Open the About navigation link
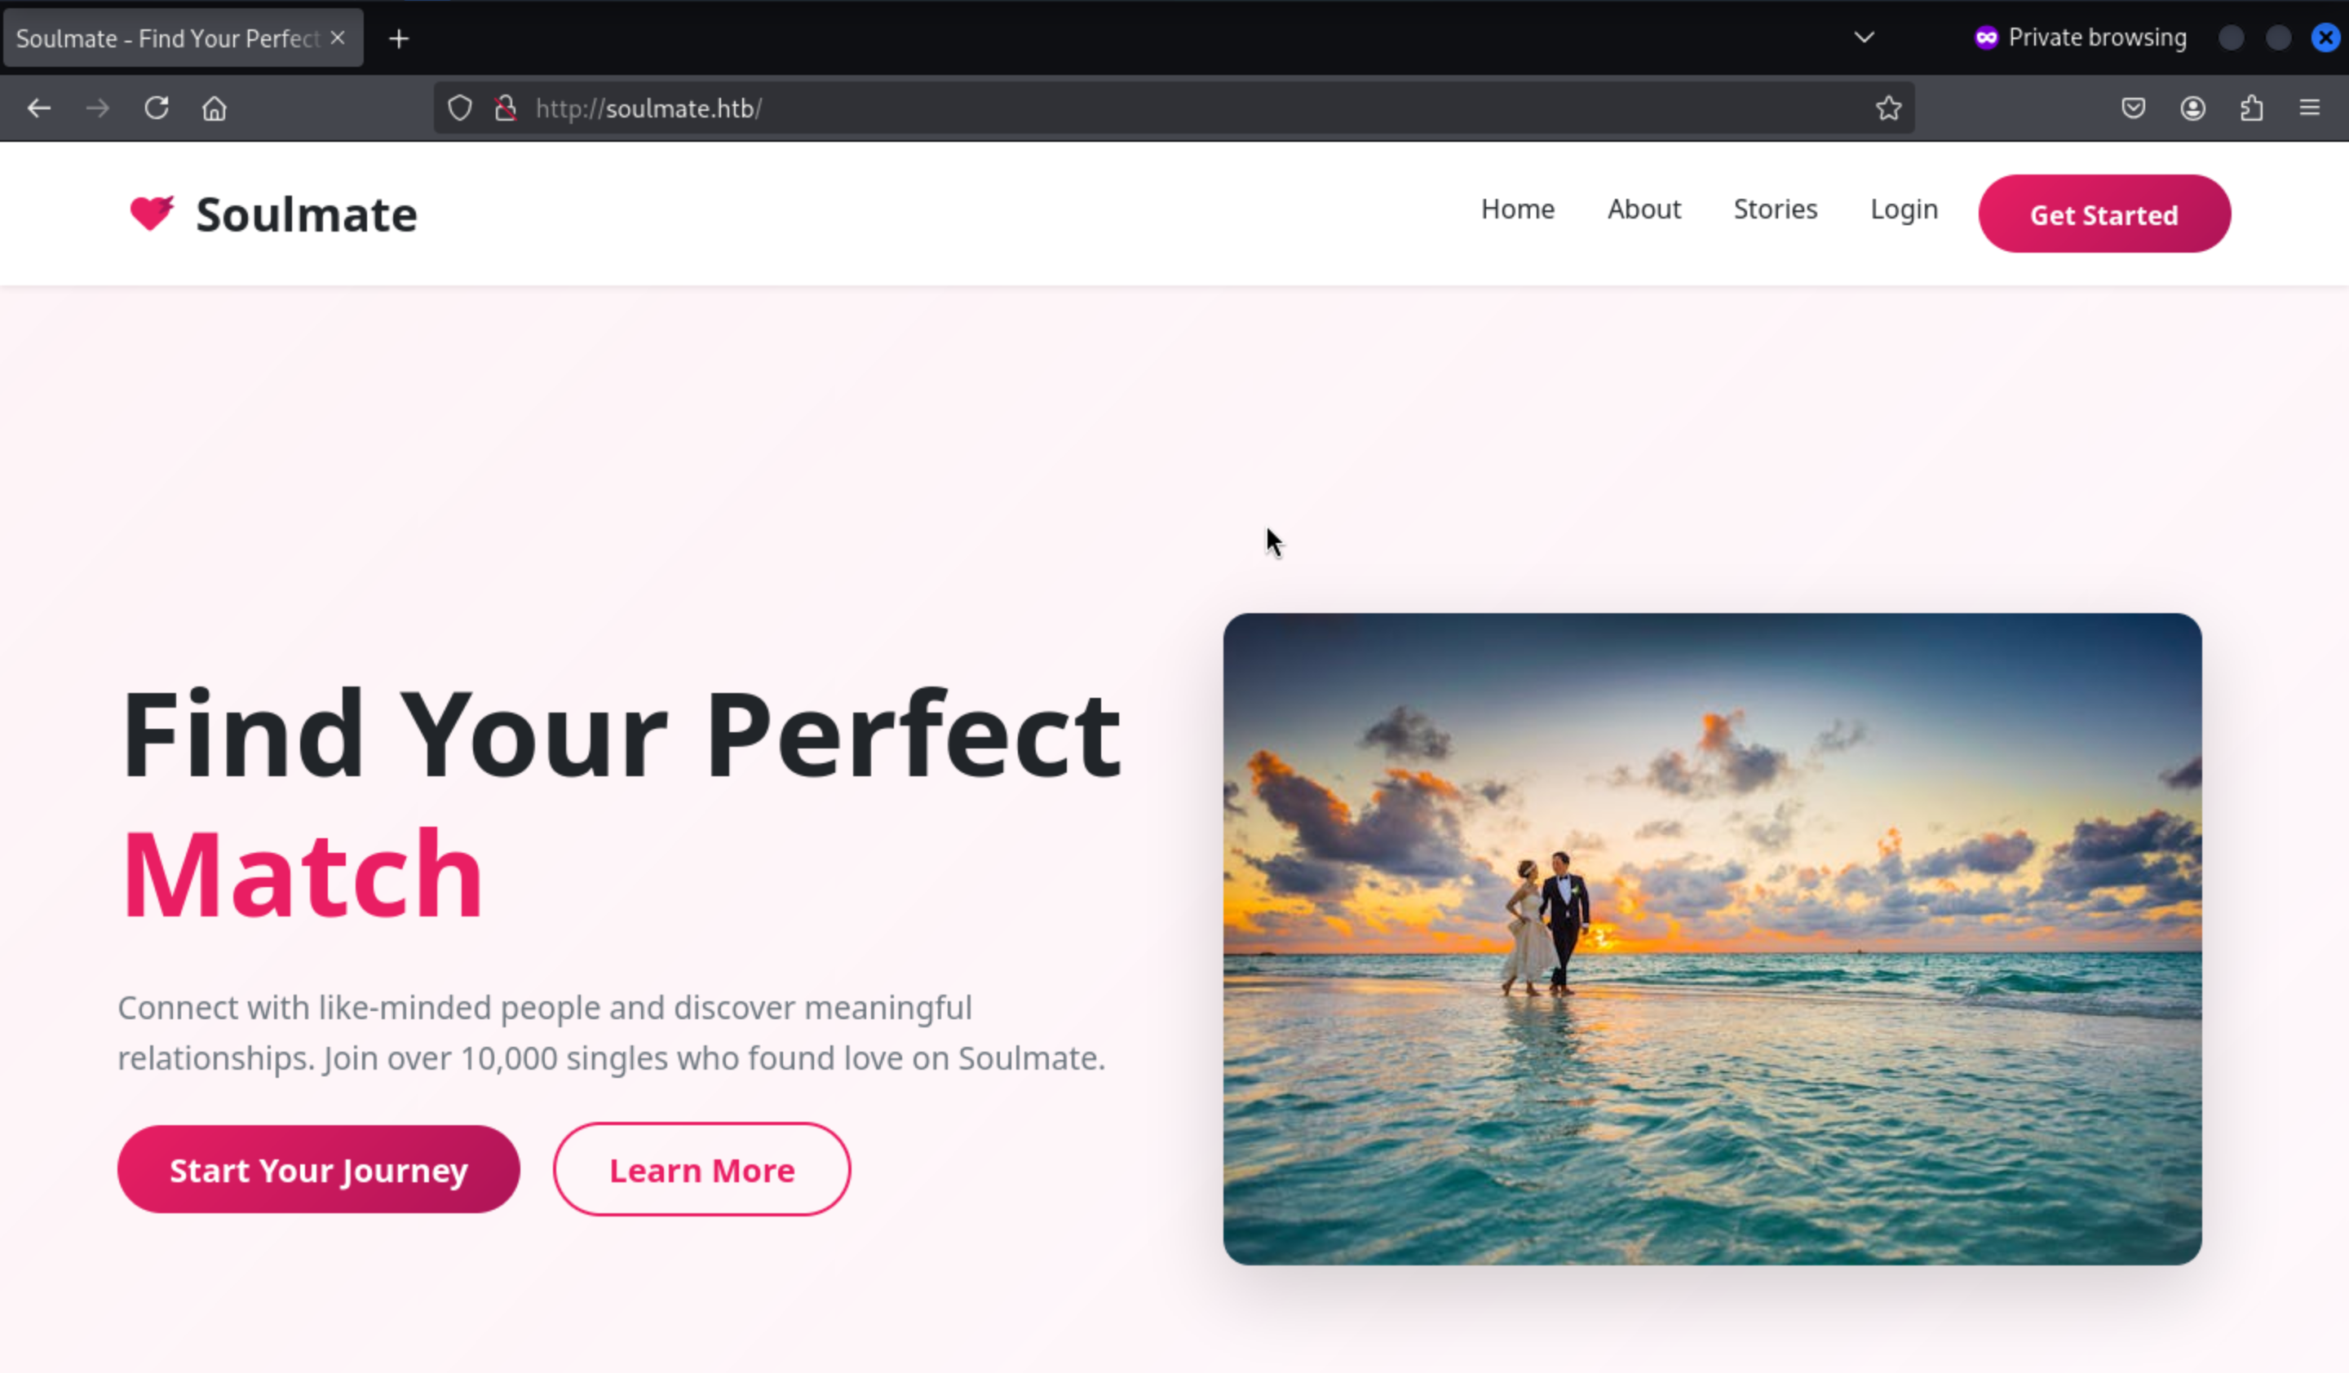 pyautogui.click(x=1643, y=209)
